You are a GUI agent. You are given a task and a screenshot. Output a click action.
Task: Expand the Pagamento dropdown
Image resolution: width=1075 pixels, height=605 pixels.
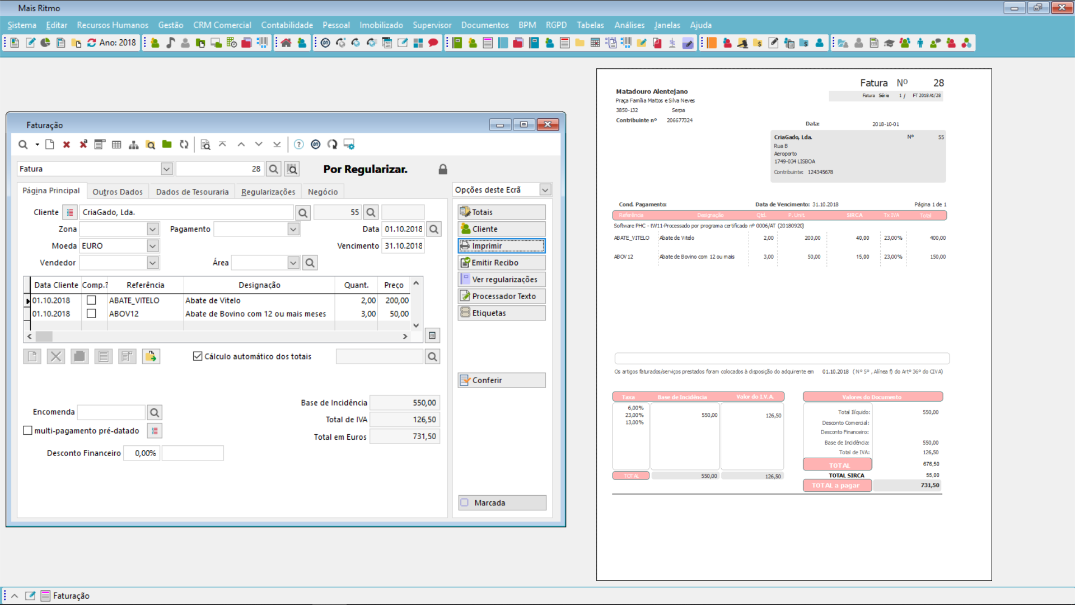tap(293, 229)
